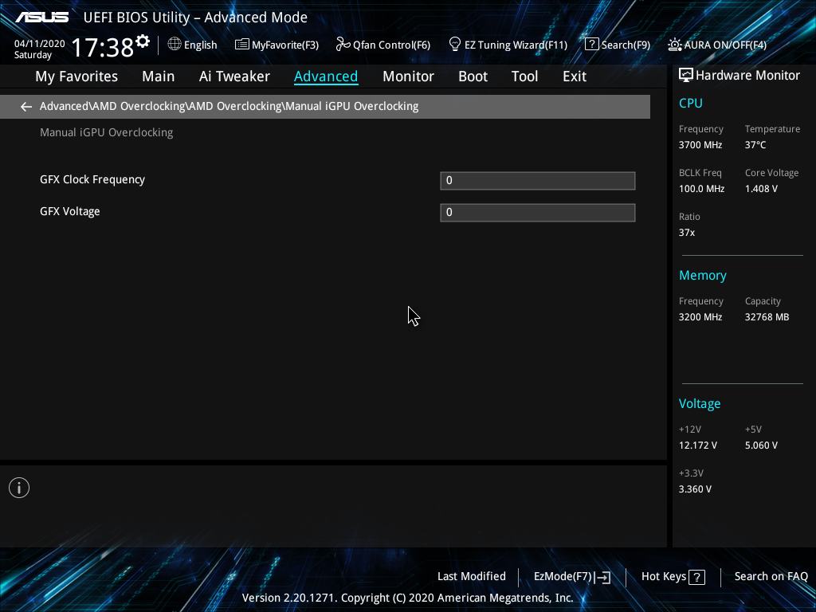Click +3.3V value 3.360 V
This screenshot has width=816, height=612.
coord(695,488)
